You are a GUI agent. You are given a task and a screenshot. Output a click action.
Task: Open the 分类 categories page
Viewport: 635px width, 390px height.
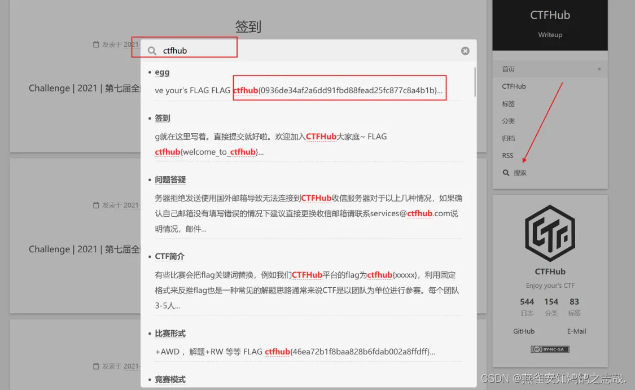point(508,121)
